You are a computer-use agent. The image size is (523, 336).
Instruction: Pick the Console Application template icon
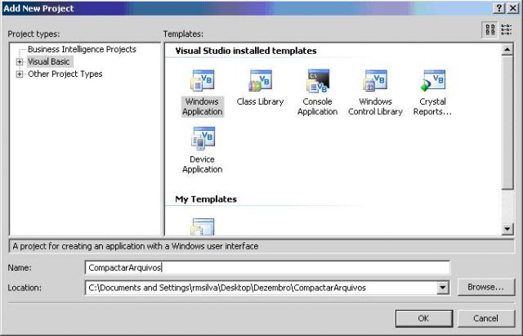[x=317, y=82]
